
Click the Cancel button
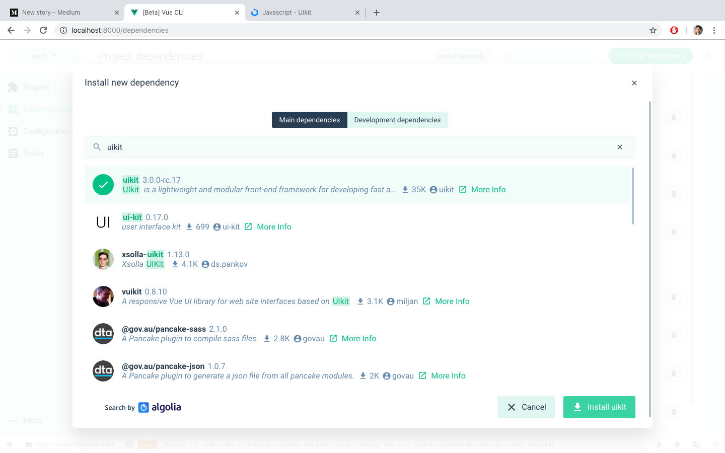pos(526,407)
